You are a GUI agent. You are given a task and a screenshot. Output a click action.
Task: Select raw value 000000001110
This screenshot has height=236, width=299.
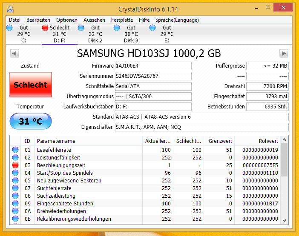260,173
